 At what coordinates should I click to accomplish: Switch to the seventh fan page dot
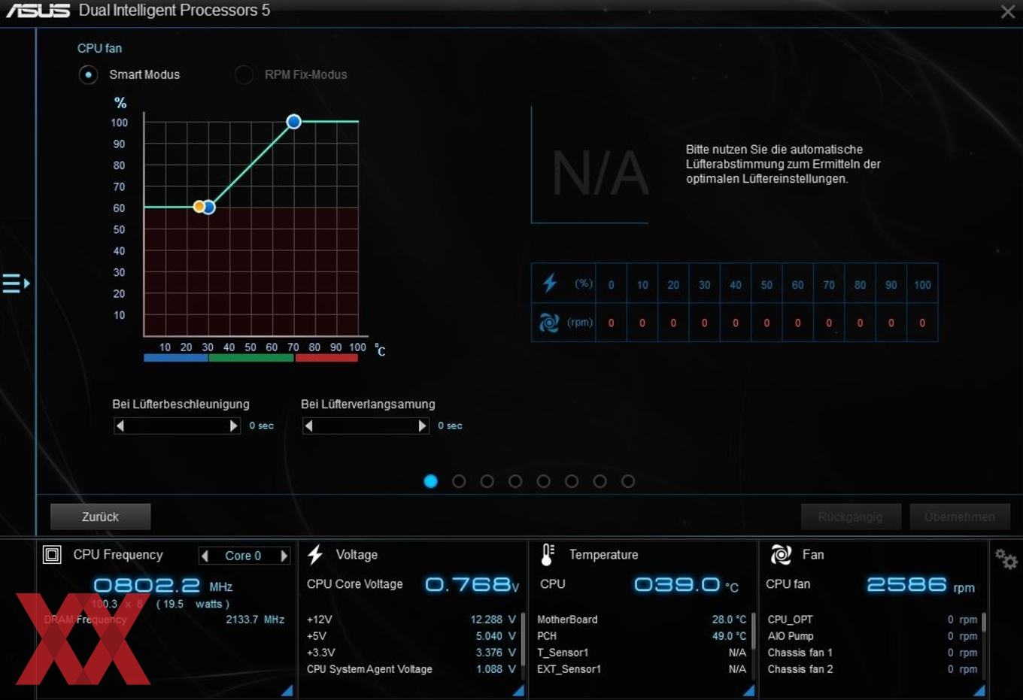coord(600,481)
